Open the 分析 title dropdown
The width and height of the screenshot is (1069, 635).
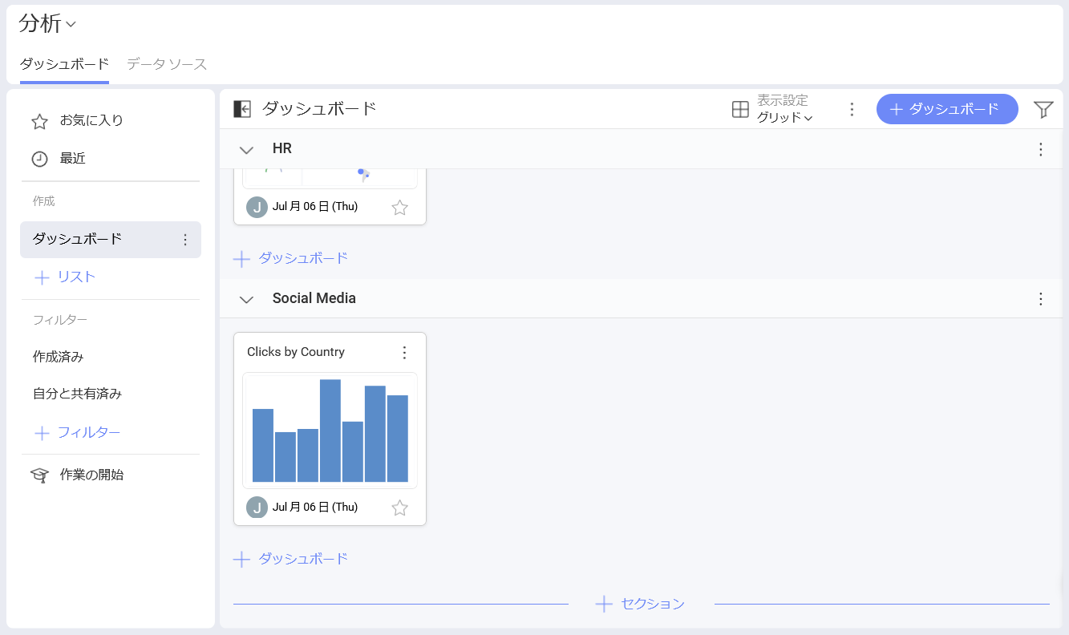click(x=47, y=23)
